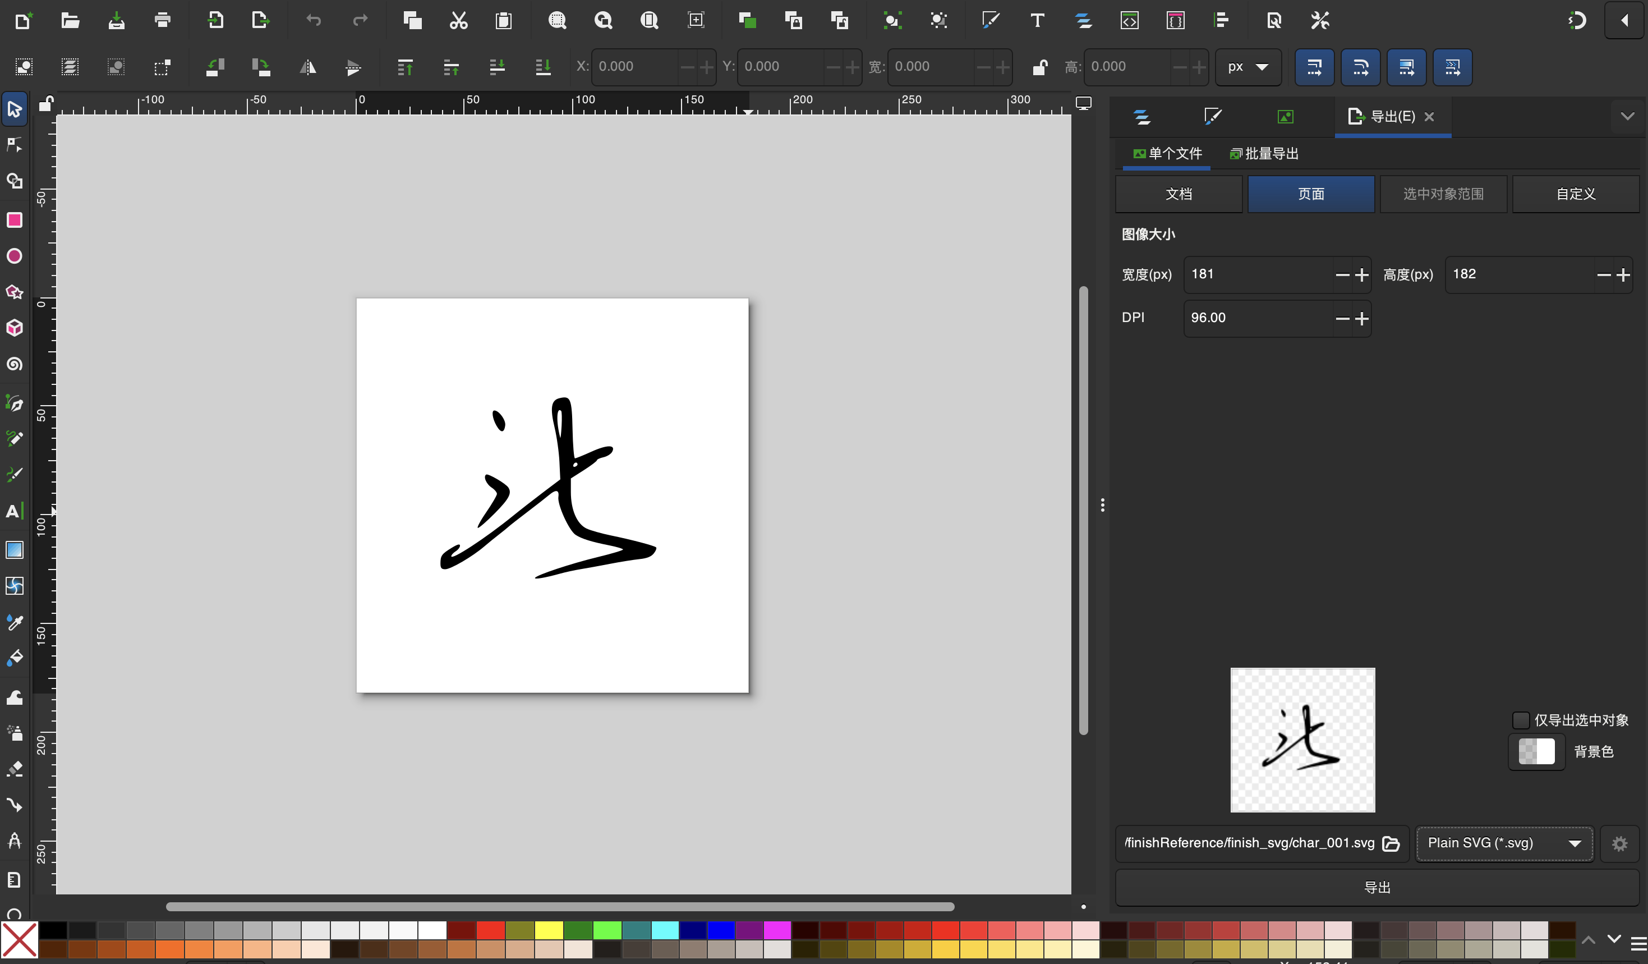Browse for export file location
This screenshot has height=964, width=1648.
pyautogui.click(x=1391, y=844)
